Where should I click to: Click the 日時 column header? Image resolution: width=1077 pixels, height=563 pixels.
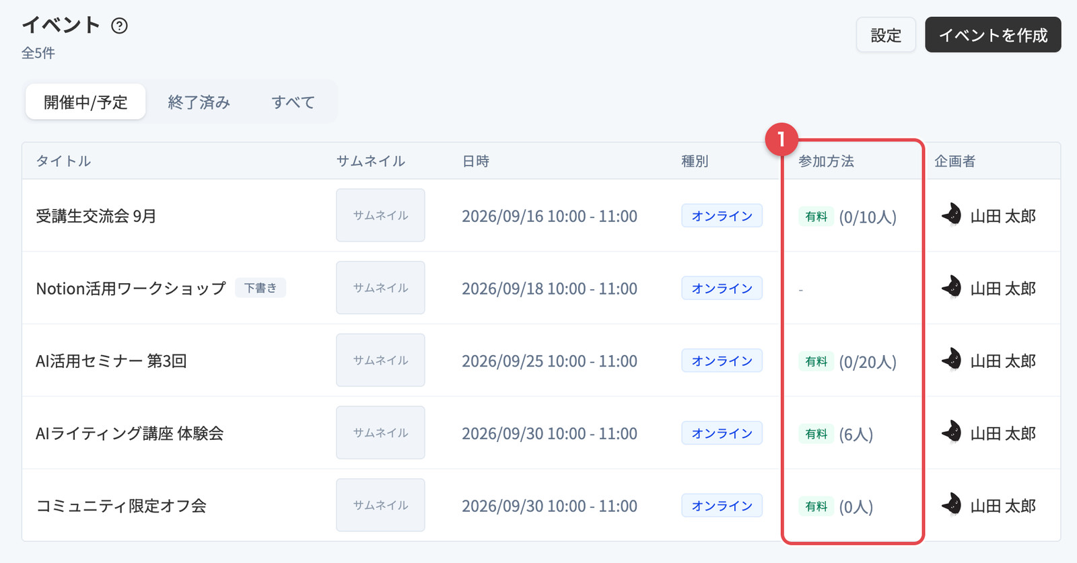click(476, 161)
